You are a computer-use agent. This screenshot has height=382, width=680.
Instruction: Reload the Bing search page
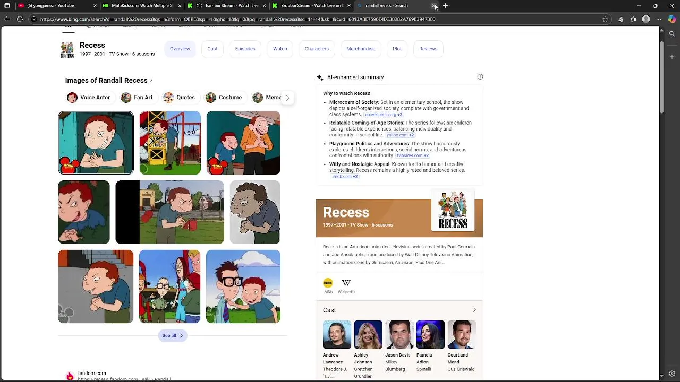click(20, 19)
